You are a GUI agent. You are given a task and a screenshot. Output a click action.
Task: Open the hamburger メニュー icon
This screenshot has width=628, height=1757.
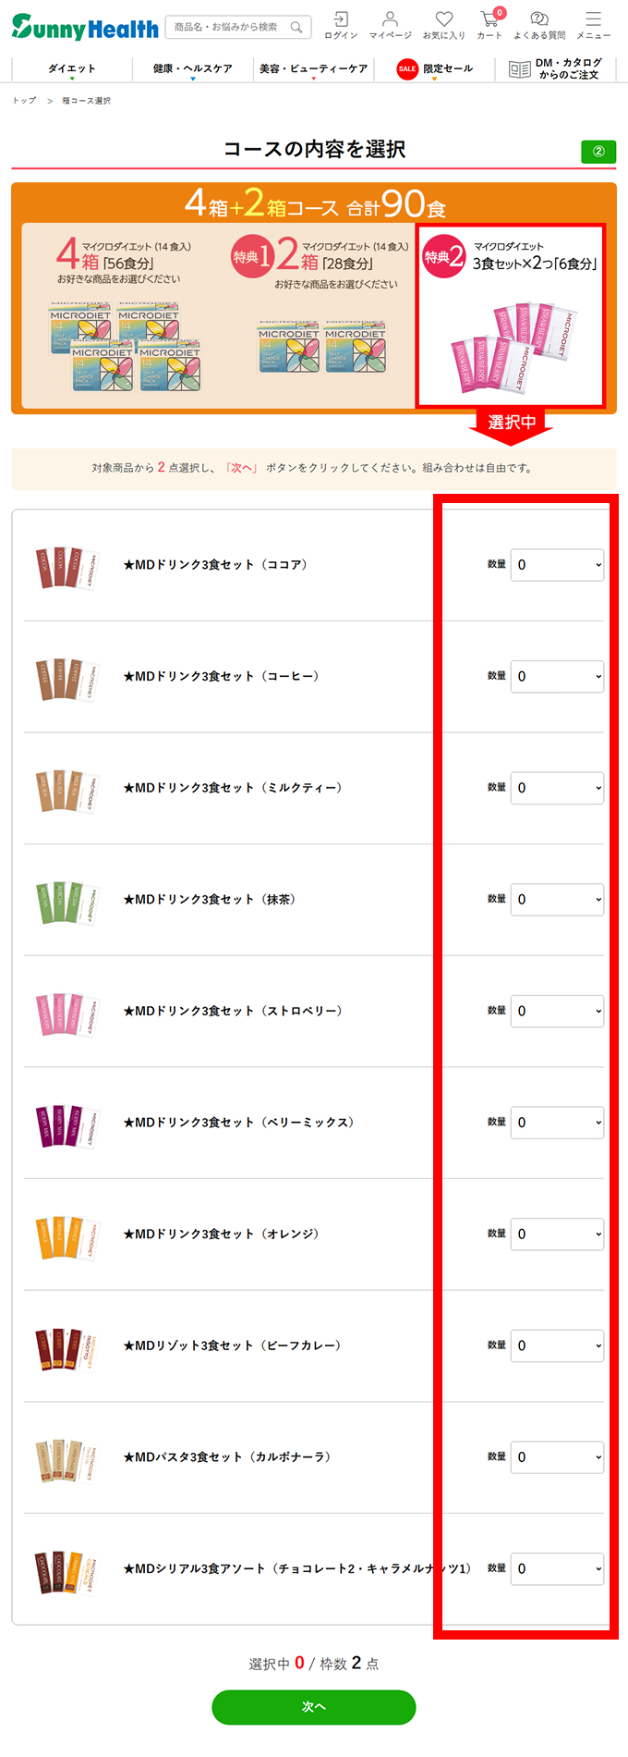click(x=592, y=20)
